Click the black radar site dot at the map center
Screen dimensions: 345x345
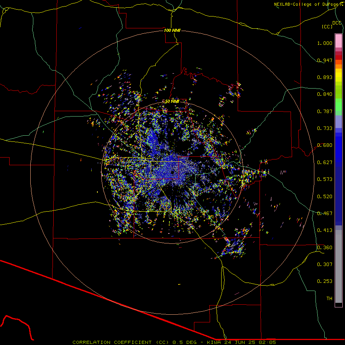(172, 172)
